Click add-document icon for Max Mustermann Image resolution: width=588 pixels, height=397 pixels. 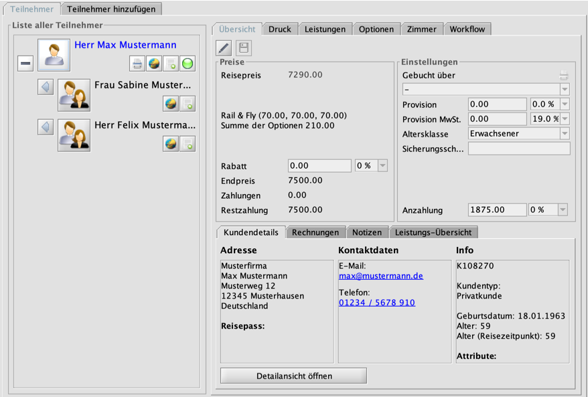(x=171, y=64)
